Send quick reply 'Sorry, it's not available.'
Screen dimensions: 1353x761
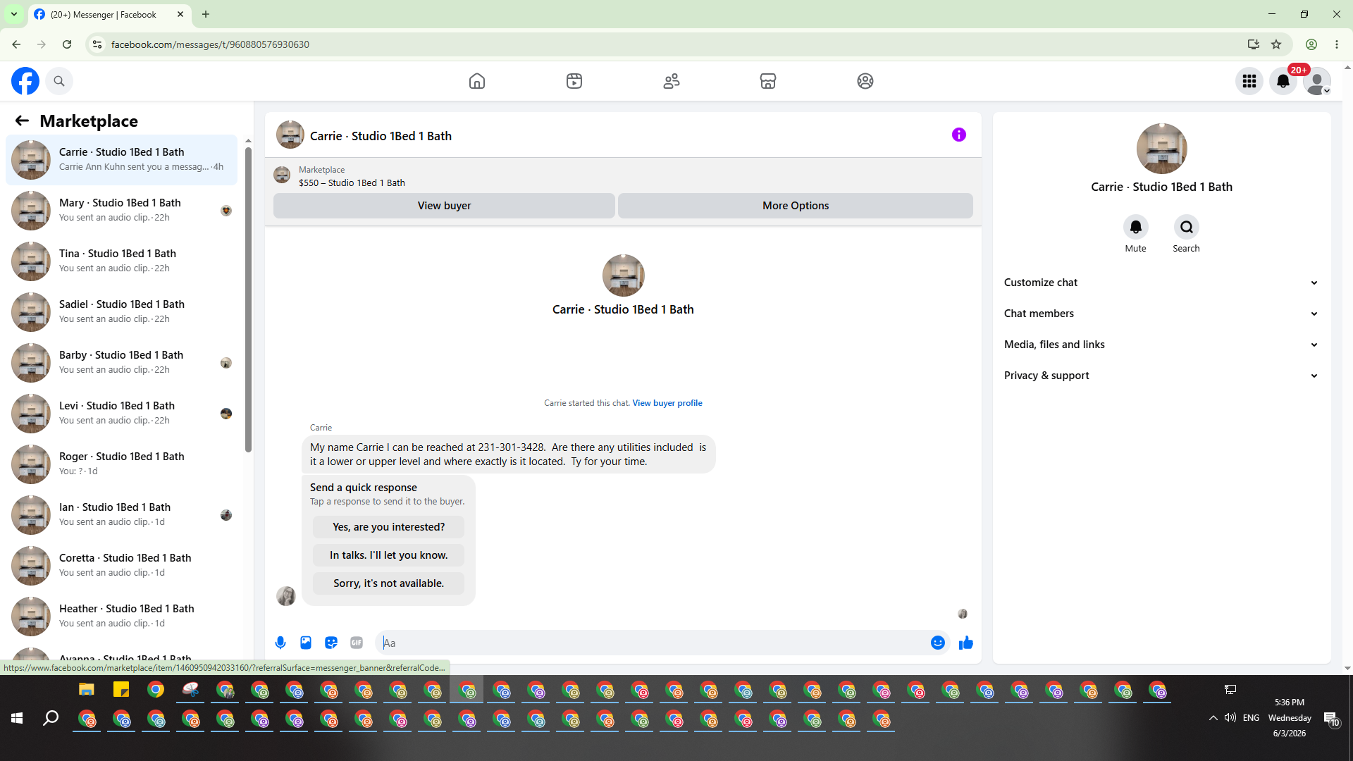(388, 583)
